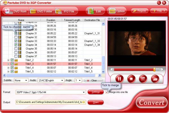Open the DVD Folder import option

pyautogui.click(x=41, y=11)
